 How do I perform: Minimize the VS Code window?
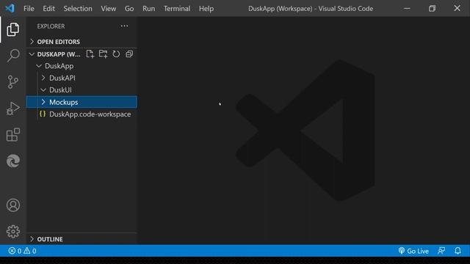tap(407, 8)
